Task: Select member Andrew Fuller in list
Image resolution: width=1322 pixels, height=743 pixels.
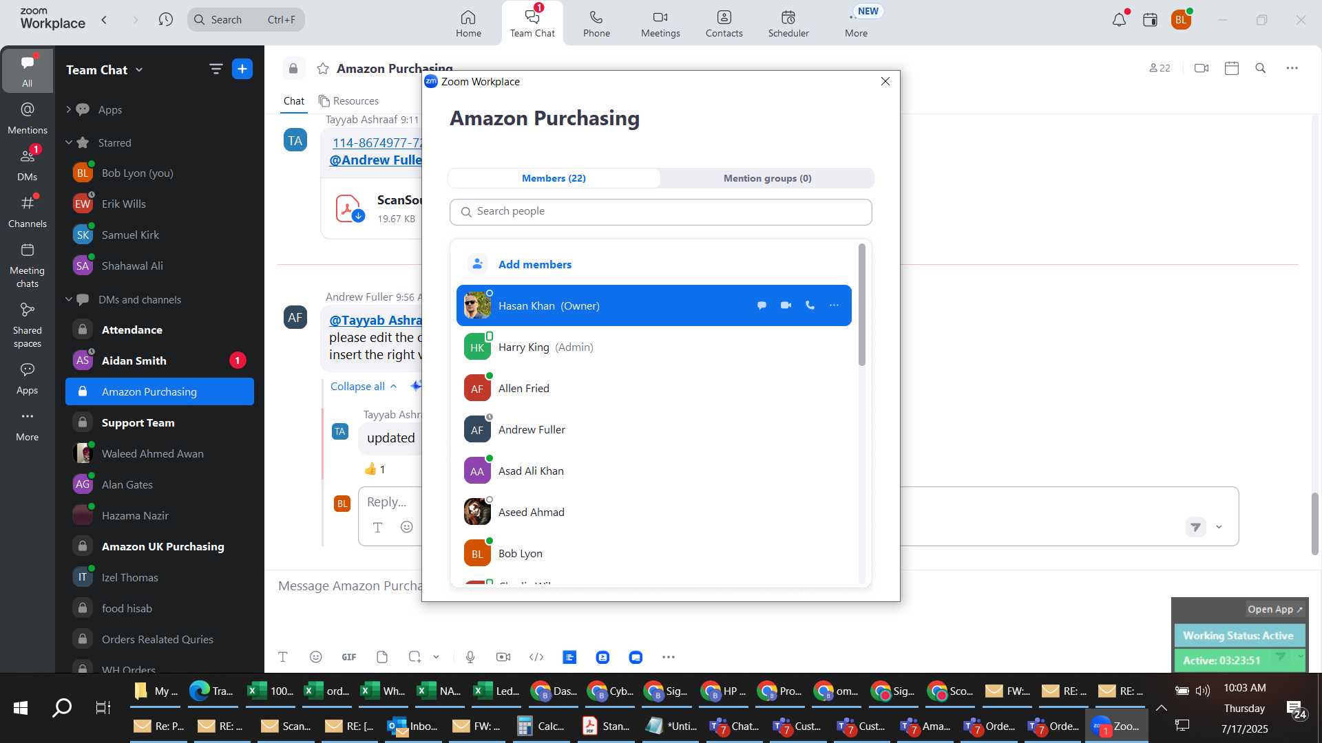Action: 654,429
